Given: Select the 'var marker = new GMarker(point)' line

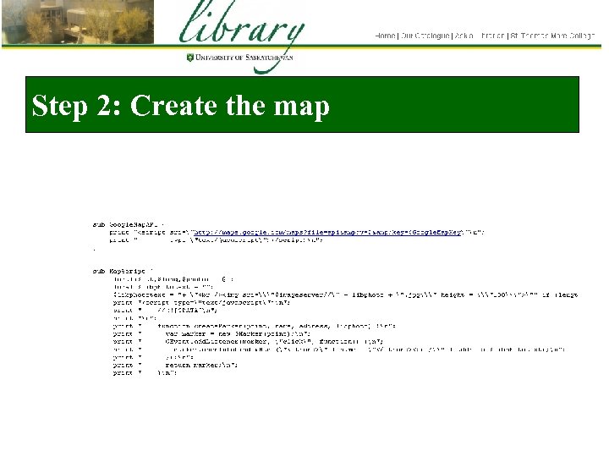Looking at the screenshot, I should pyautogui.click(x=211, y=333).
